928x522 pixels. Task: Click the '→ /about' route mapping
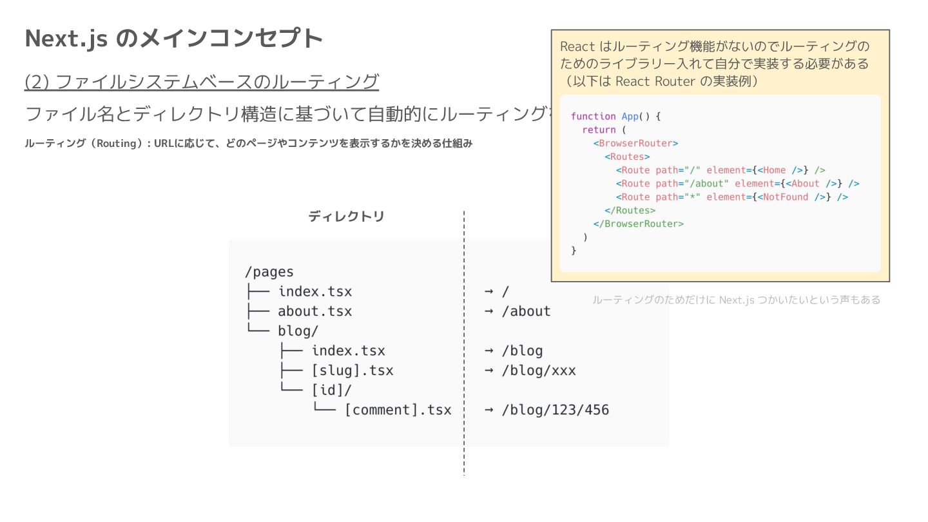click(517, 311)
